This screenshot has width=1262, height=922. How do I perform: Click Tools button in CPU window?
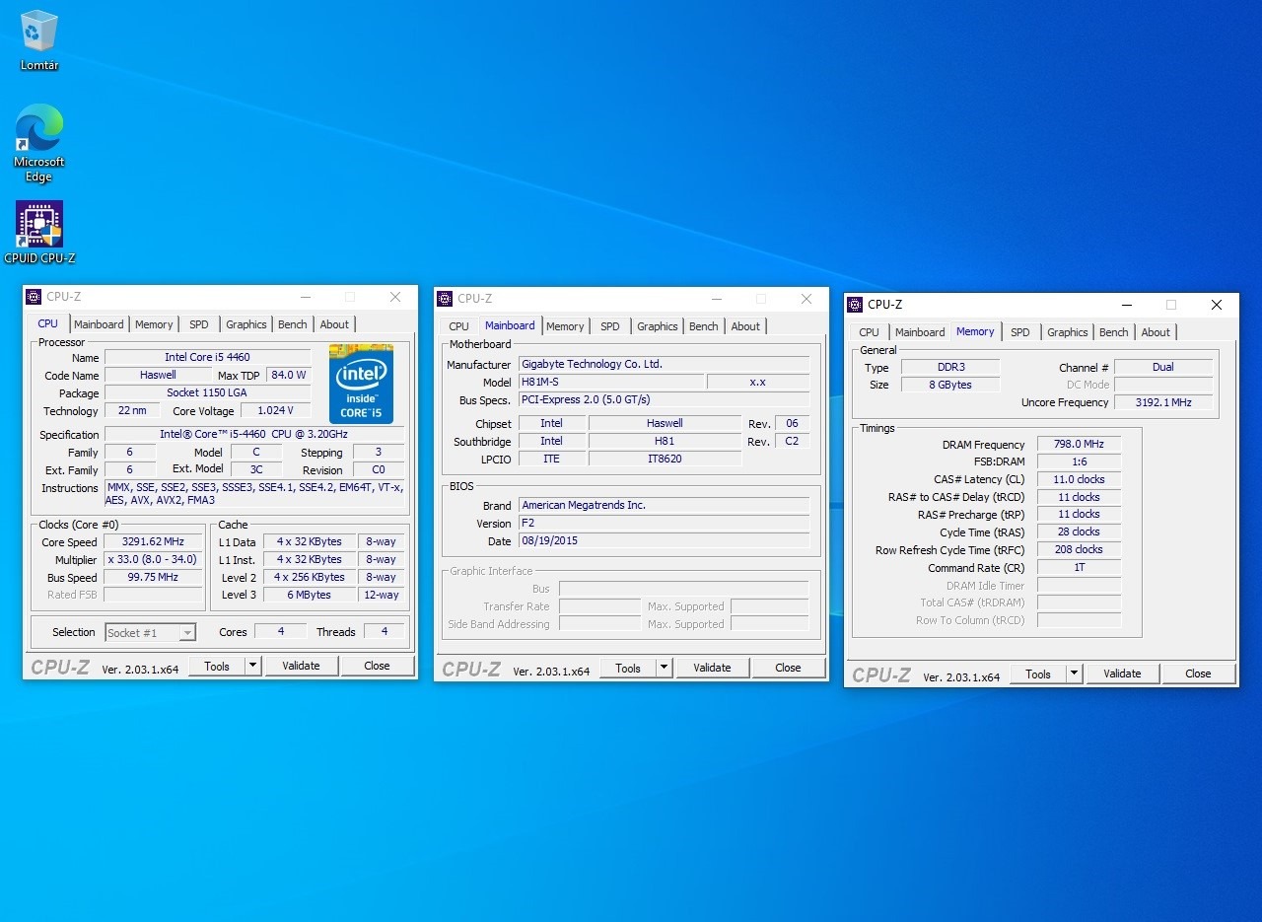click(217, 666)
